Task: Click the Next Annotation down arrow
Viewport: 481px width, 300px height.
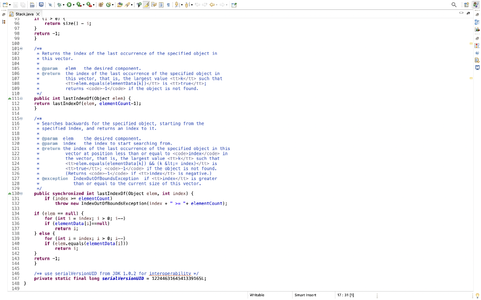Action: (x=177, y=5)
